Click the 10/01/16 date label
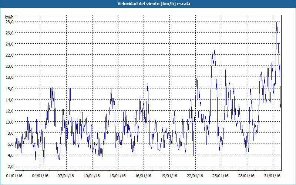Screen dimensions: 296x185 pyautogui.click(x=92, y=176)
